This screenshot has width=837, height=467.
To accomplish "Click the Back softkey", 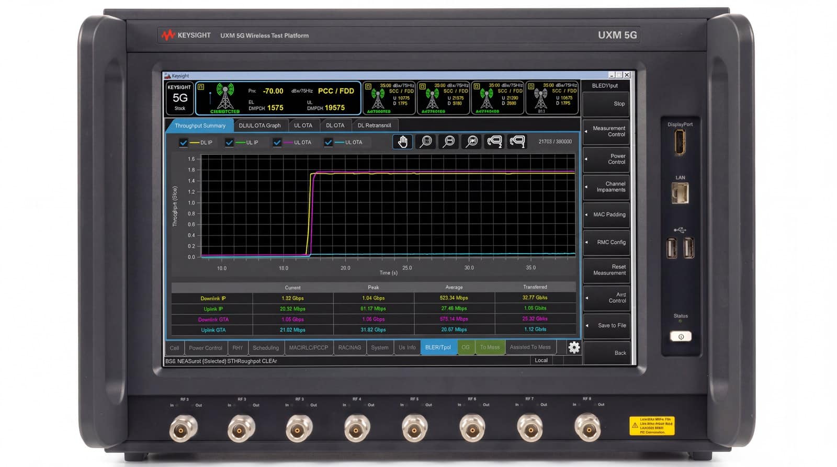I will (x=606, y=353).
